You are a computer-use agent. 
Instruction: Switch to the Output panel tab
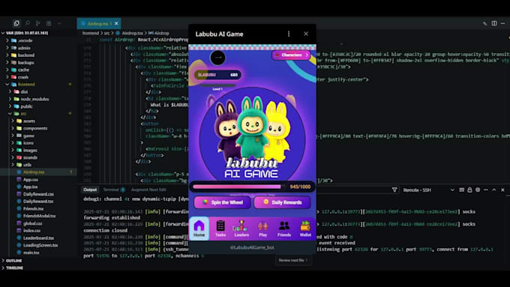coord(90,190)
